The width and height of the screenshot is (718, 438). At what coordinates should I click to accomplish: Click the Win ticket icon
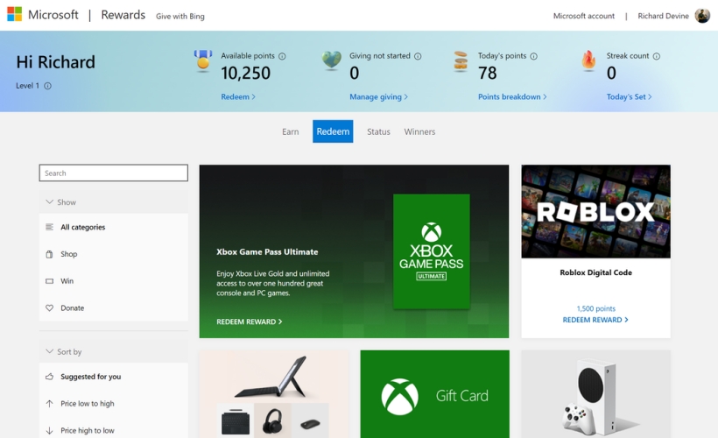tap(49, 281)
